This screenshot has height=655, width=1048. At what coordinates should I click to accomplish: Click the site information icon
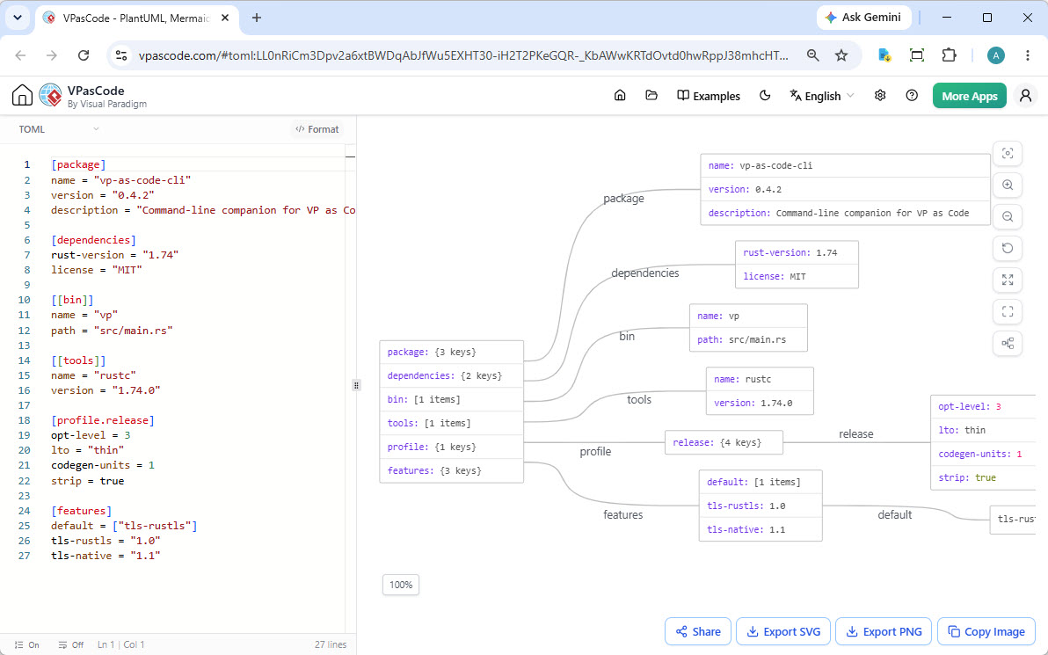(x=121, y=55)
